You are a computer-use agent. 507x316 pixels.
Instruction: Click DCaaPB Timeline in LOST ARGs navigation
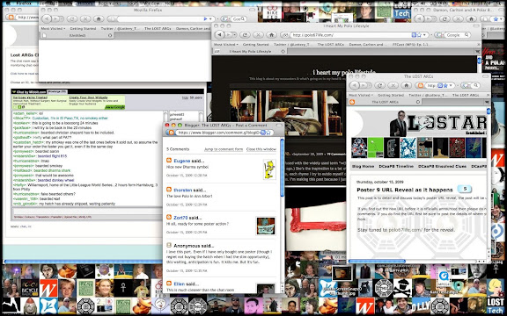(396, 167)
